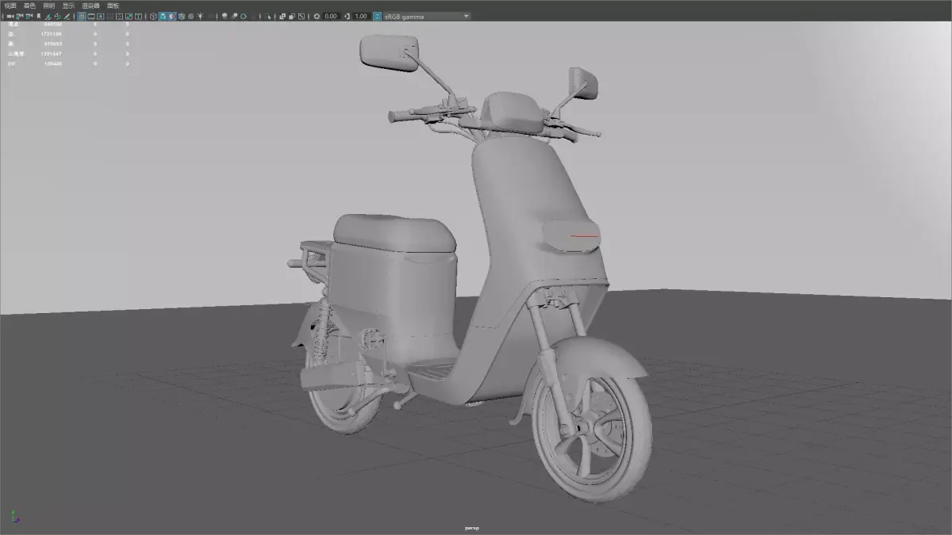Click the X-Ray Joints icon
The image size is (952, 535).
(301, 16)
